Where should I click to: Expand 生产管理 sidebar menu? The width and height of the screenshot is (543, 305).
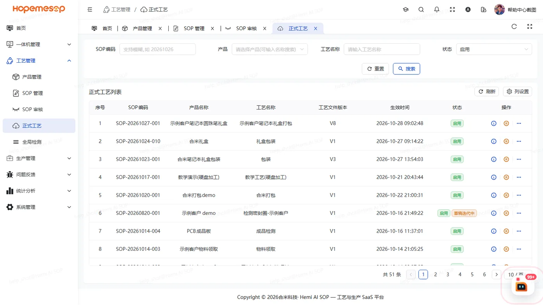[39, 158]
